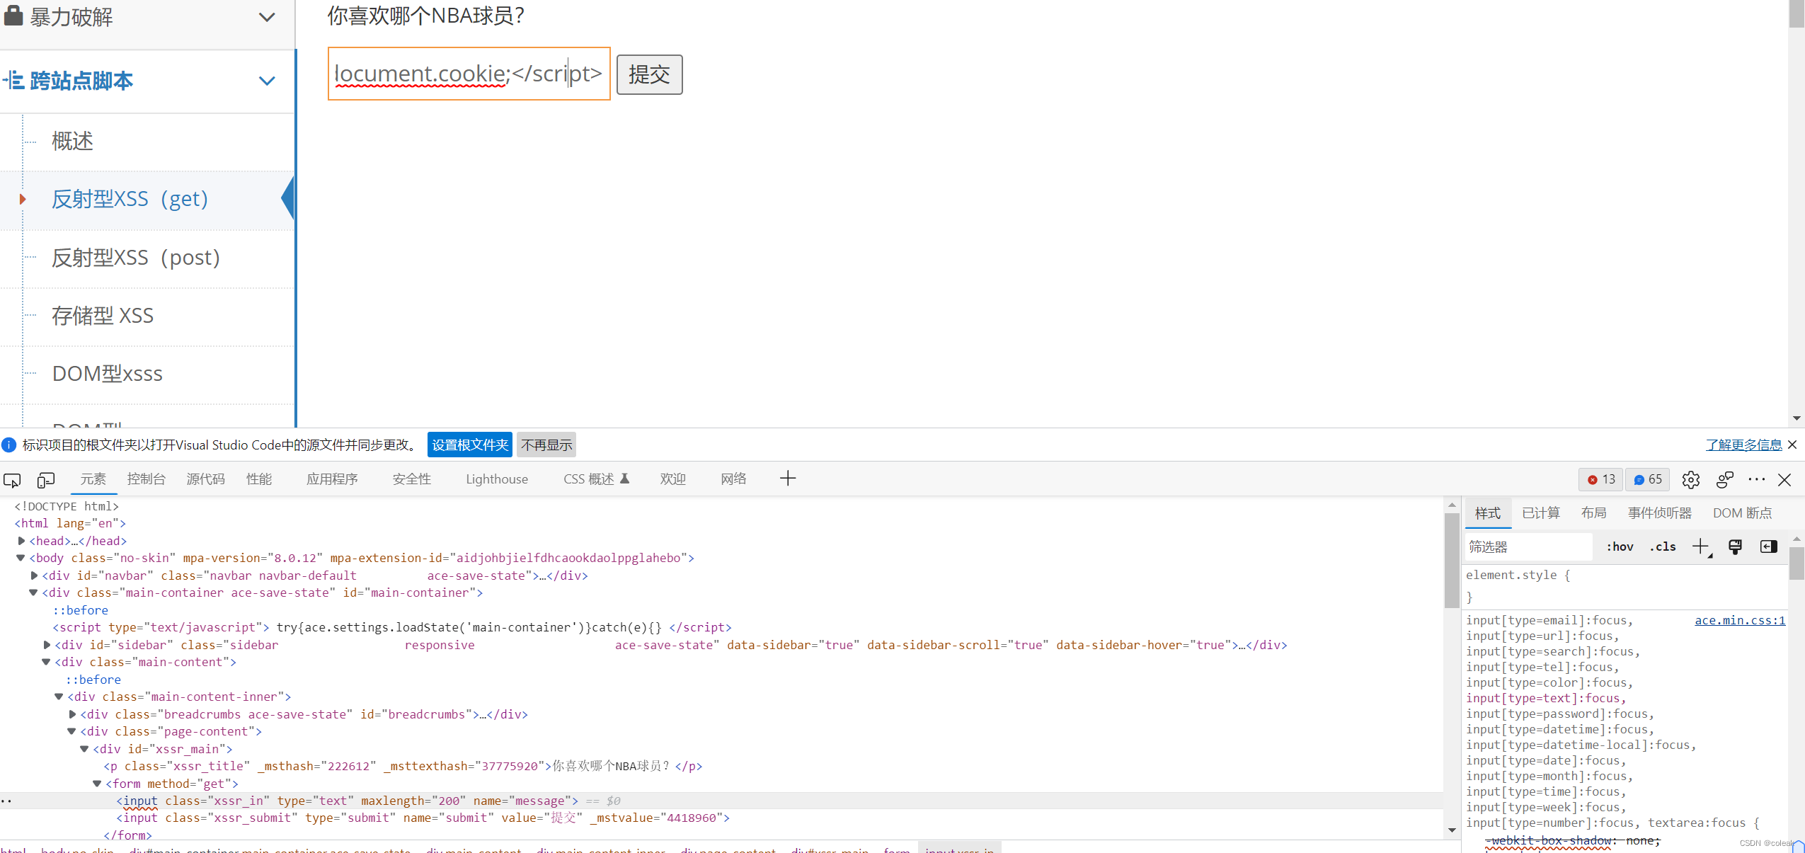Open the 了解更多信息 link
This screenshot has height=853, width=1805.
[x=1743, y=445]
